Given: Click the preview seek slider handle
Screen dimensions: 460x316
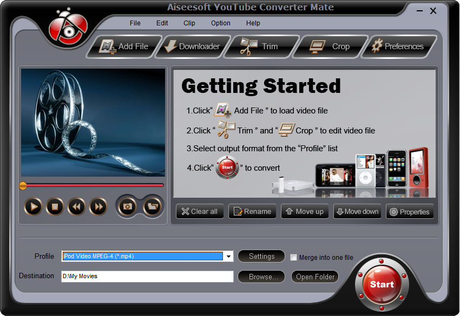Looking at the screenshot, I should (23, 186).
